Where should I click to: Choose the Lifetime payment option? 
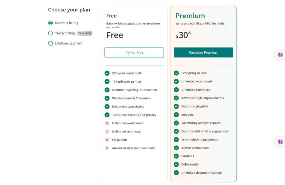pyautogui.click(x=50, y=43)
